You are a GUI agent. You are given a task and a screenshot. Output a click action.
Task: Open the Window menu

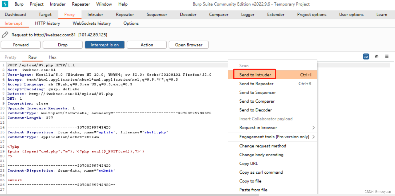[x=104, y=4]
